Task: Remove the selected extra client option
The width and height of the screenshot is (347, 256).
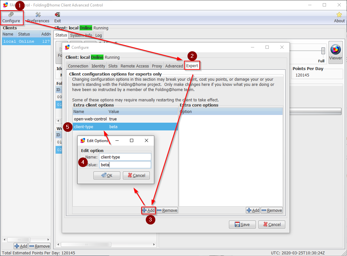Action: pos(167,210)
